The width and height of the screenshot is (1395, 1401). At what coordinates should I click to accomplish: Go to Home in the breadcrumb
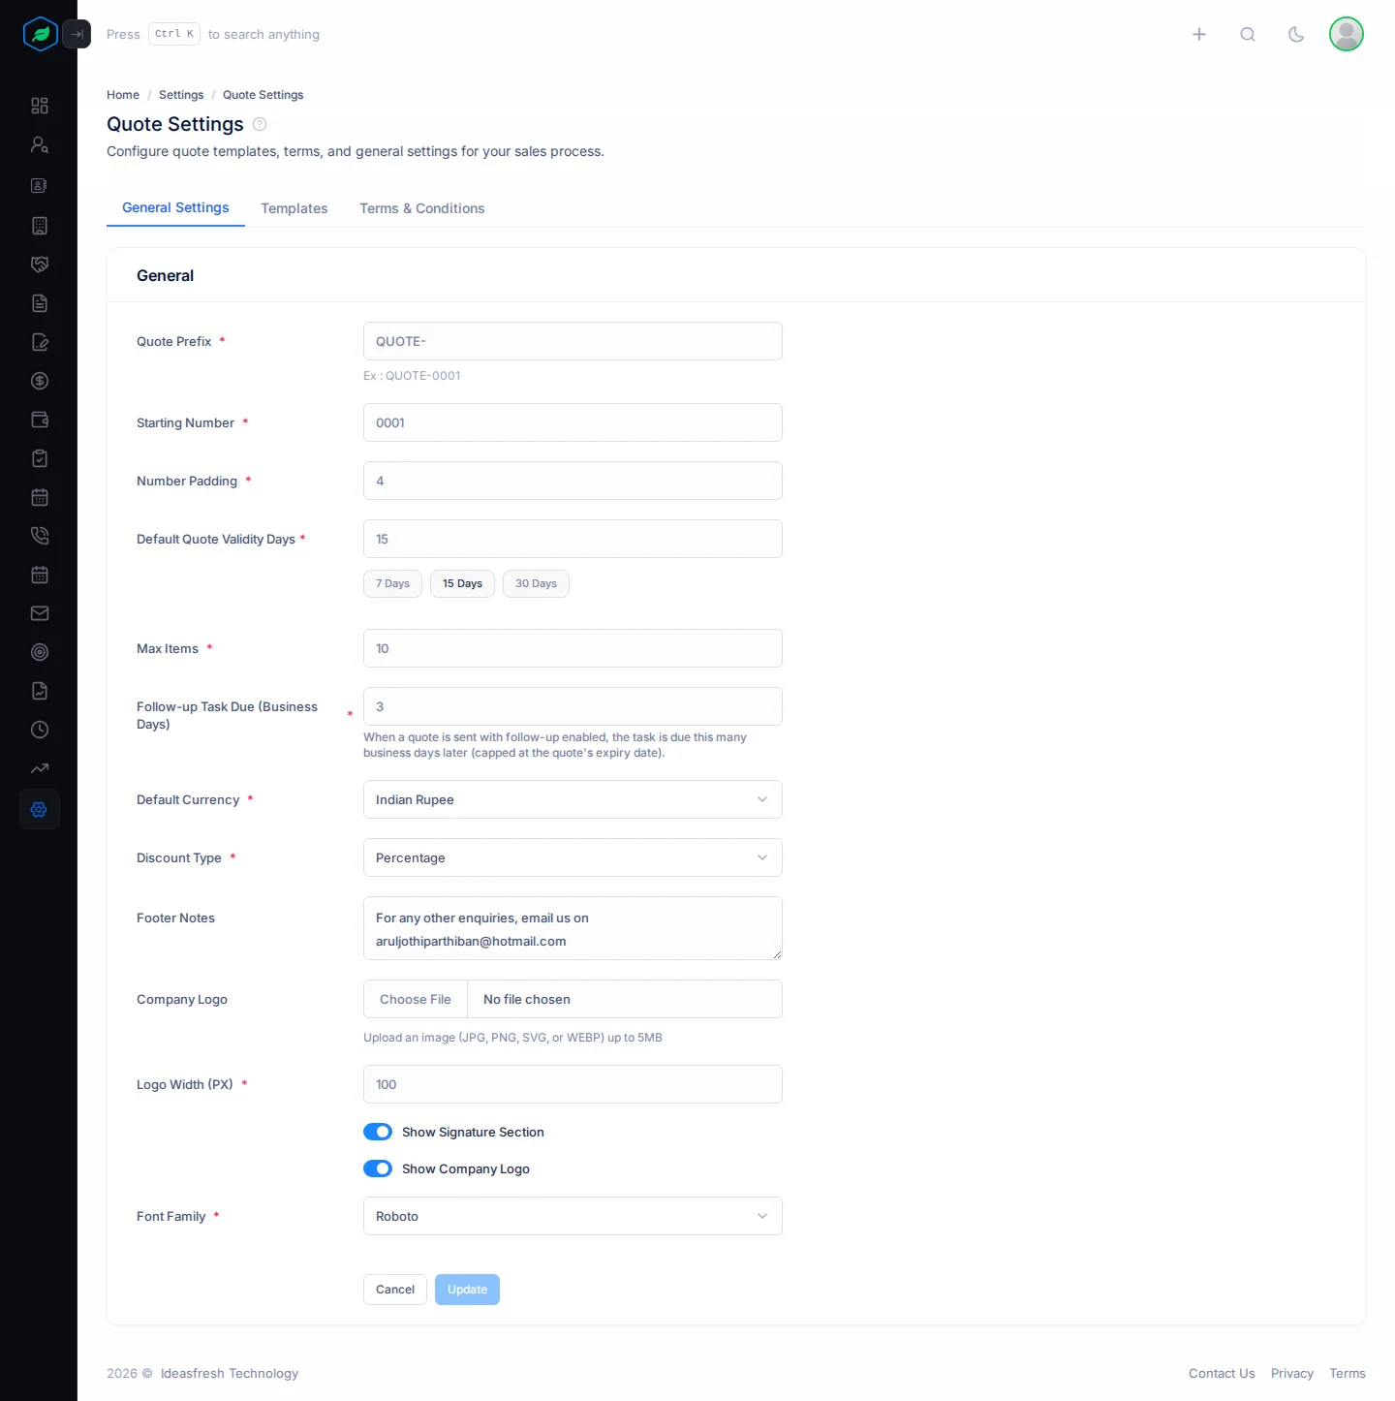tap(123, 95)
